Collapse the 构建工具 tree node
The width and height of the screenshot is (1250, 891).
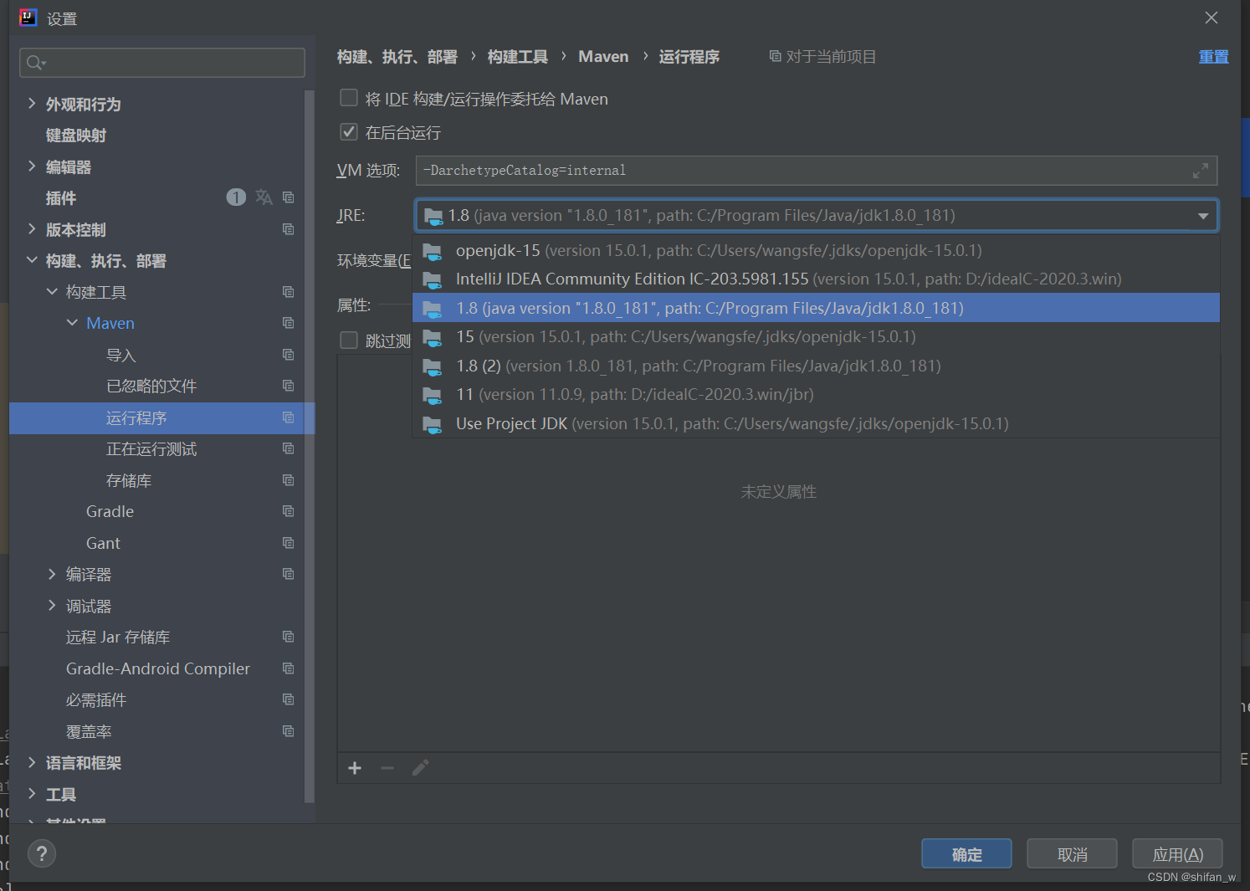tap(52, 292)
